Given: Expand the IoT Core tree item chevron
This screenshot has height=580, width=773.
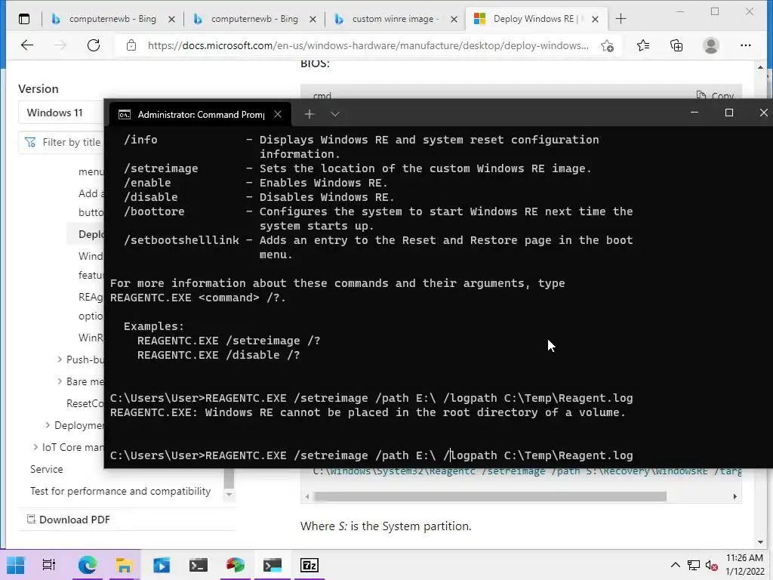Looking at the screenshot, I should [35, 447].
